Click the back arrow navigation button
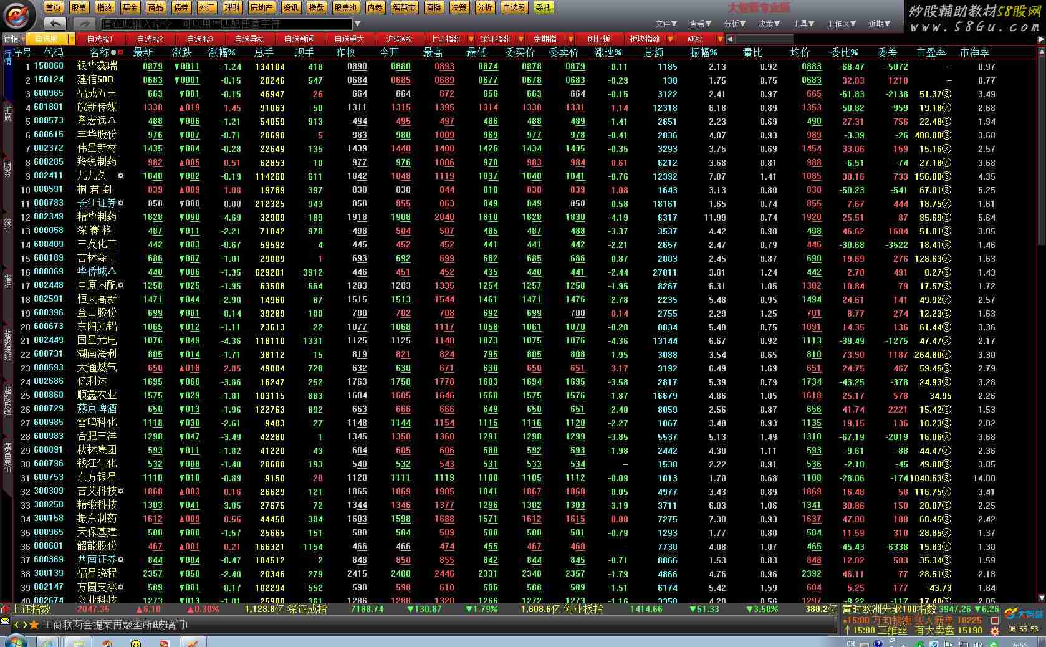The image size is (1046, 647). [x=55, y=24]
